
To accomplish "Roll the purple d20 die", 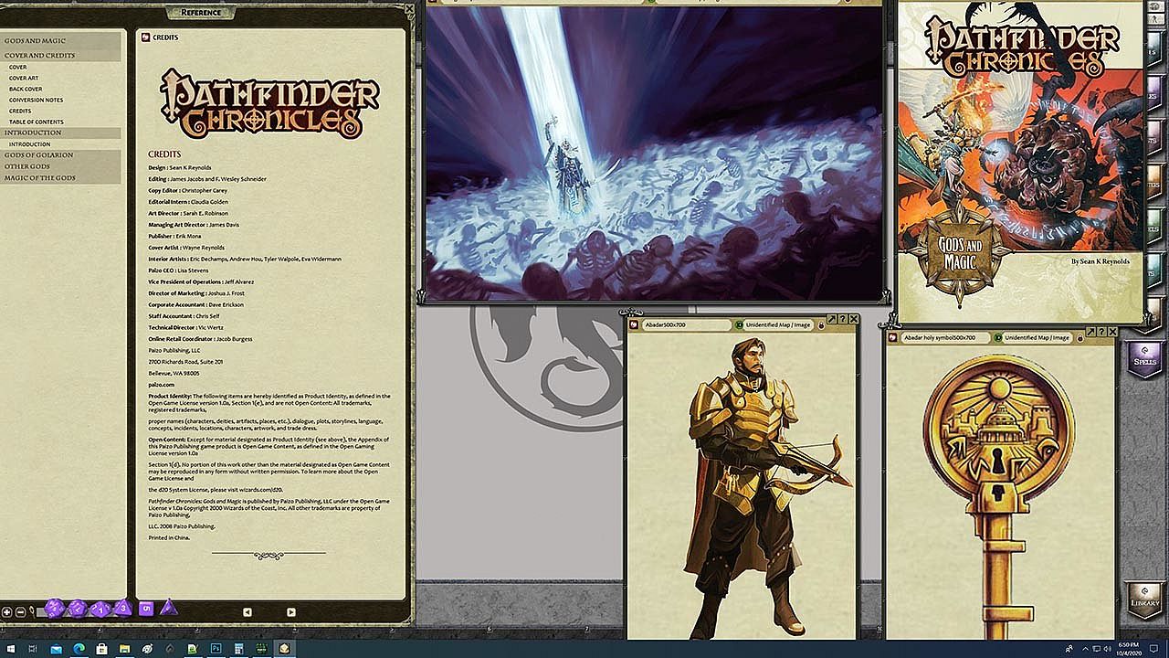I will point(54,607).
